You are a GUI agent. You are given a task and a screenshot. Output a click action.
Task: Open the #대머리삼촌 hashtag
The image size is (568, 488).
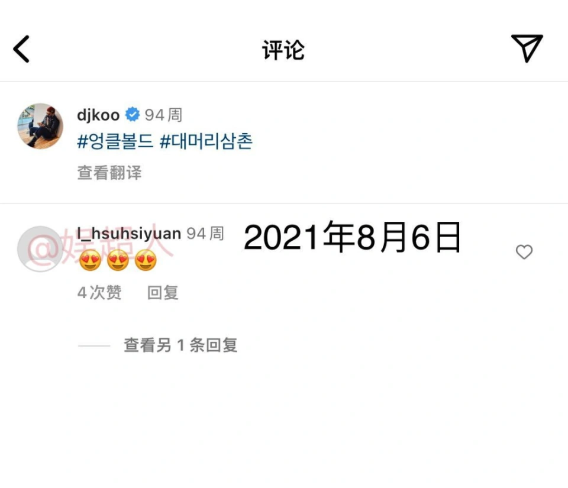point(206,141)
